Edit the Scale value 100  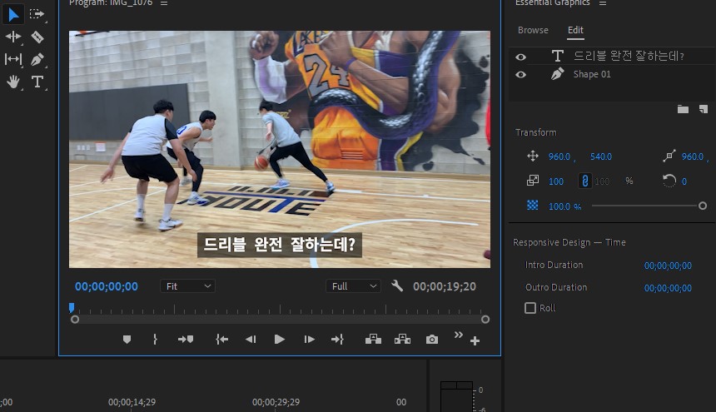click(x=555, y=181)
